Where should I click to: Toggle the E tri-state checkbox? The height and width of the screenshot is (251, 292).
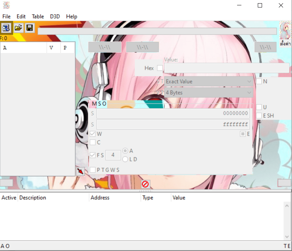(x=243, y=134)
